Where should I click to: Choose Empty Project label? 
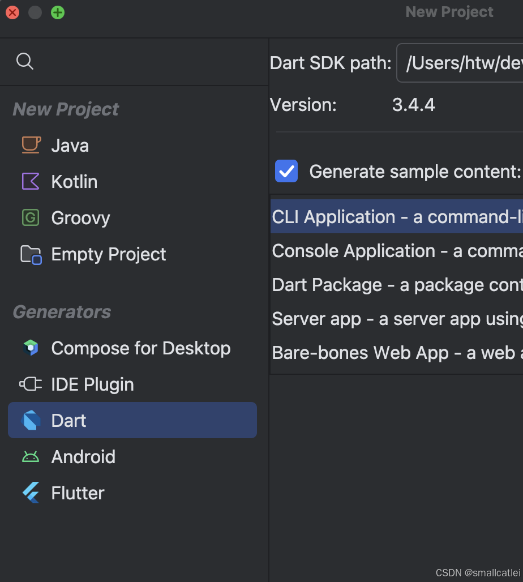click(109, 255)
